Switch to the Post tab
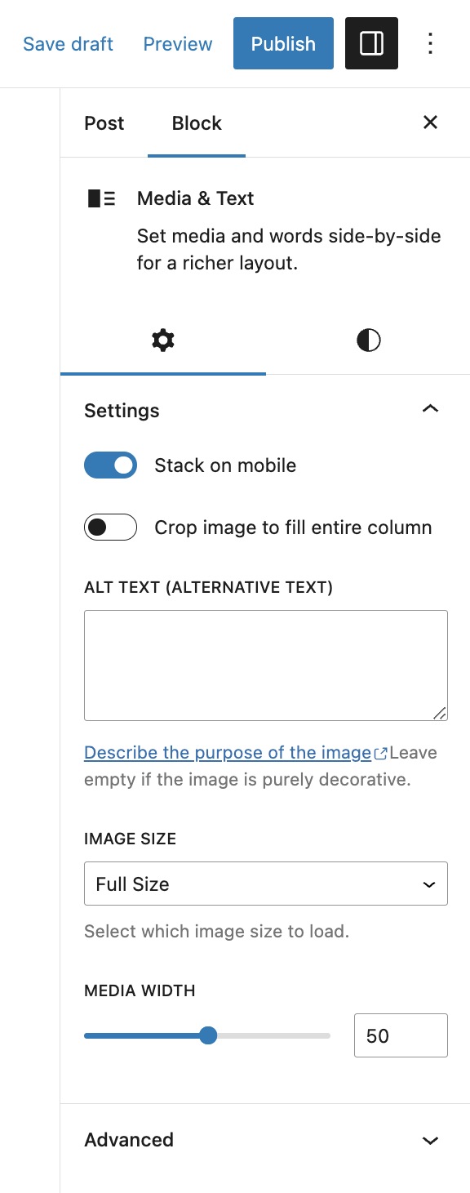The image size is (470, 1193). 104,123
